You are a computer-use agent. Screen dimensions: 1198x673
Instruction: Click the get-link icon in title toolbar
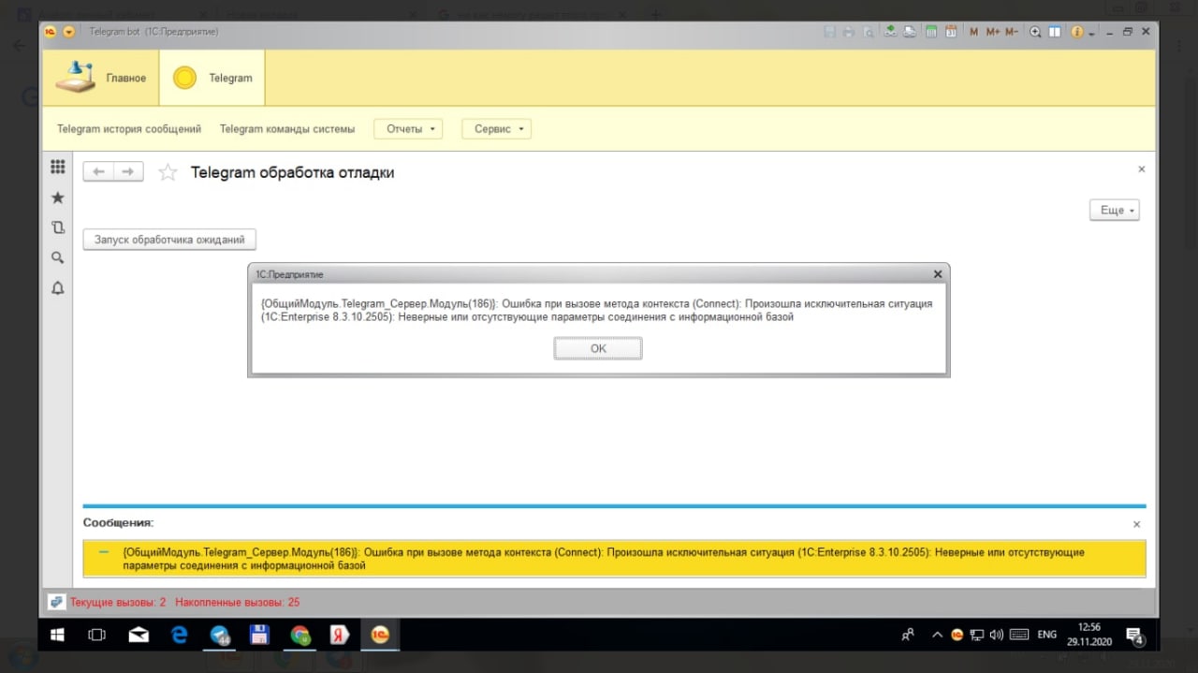click(x=890, y=32)
